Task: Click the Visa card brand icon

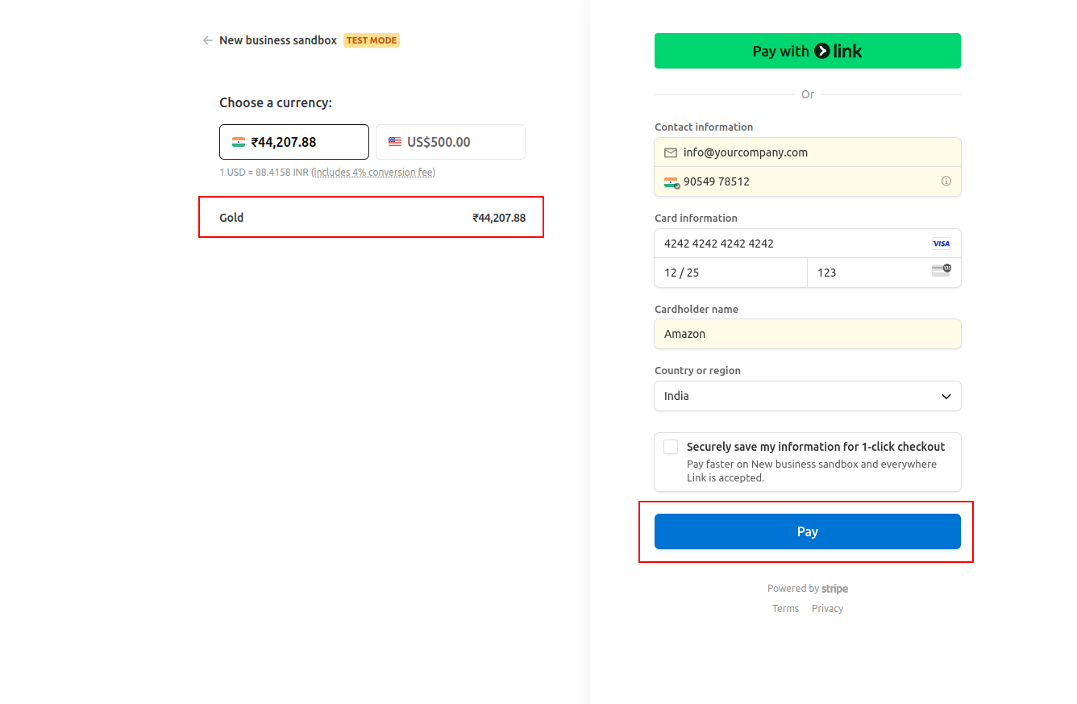Action: coord(941,243)
